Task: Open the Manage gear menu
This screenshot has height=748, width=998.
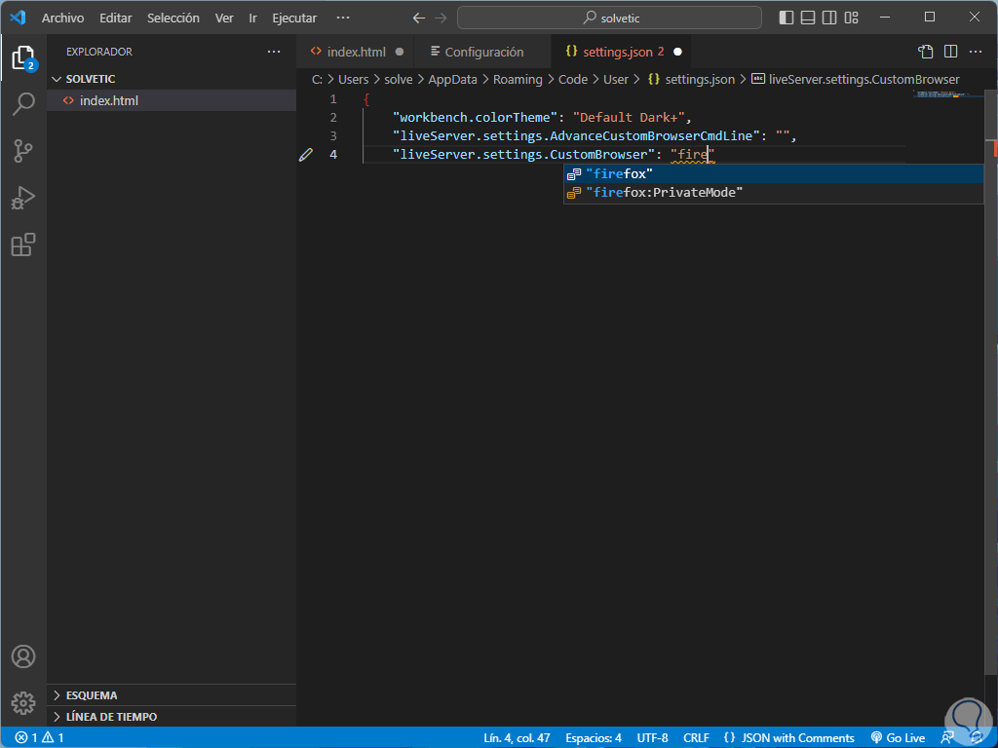Action: pos(23,702)
